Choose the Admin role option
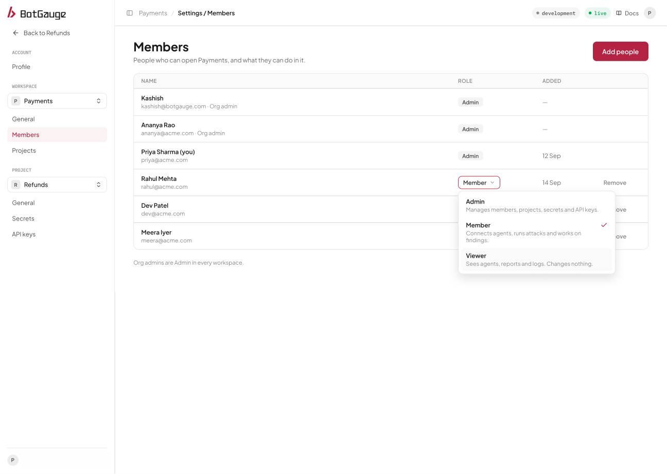The height and width of the screenshot is (474, 667). pos(536,206)
